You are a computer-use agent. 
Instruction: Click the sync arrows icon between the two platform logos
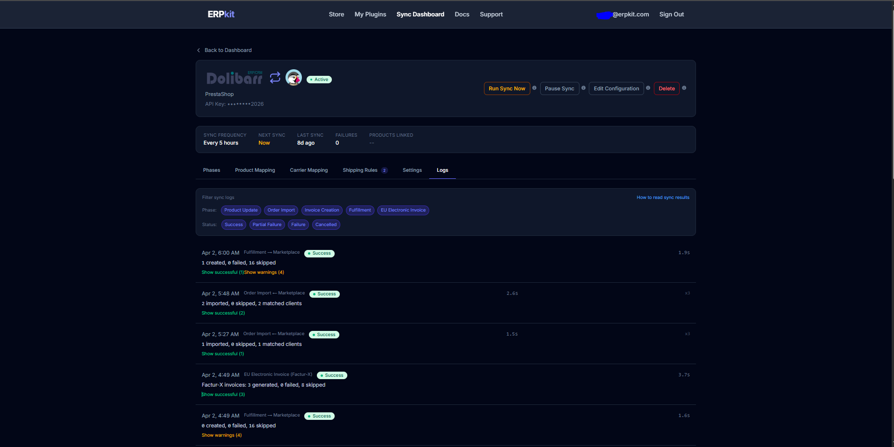tap(275, 78)
